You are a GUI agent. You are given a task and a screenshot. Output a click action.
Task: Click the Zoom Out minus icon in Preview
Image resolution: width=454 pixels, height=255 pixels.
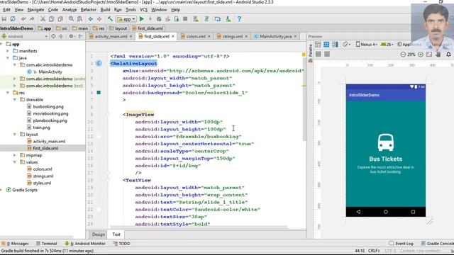click(403, 55)
